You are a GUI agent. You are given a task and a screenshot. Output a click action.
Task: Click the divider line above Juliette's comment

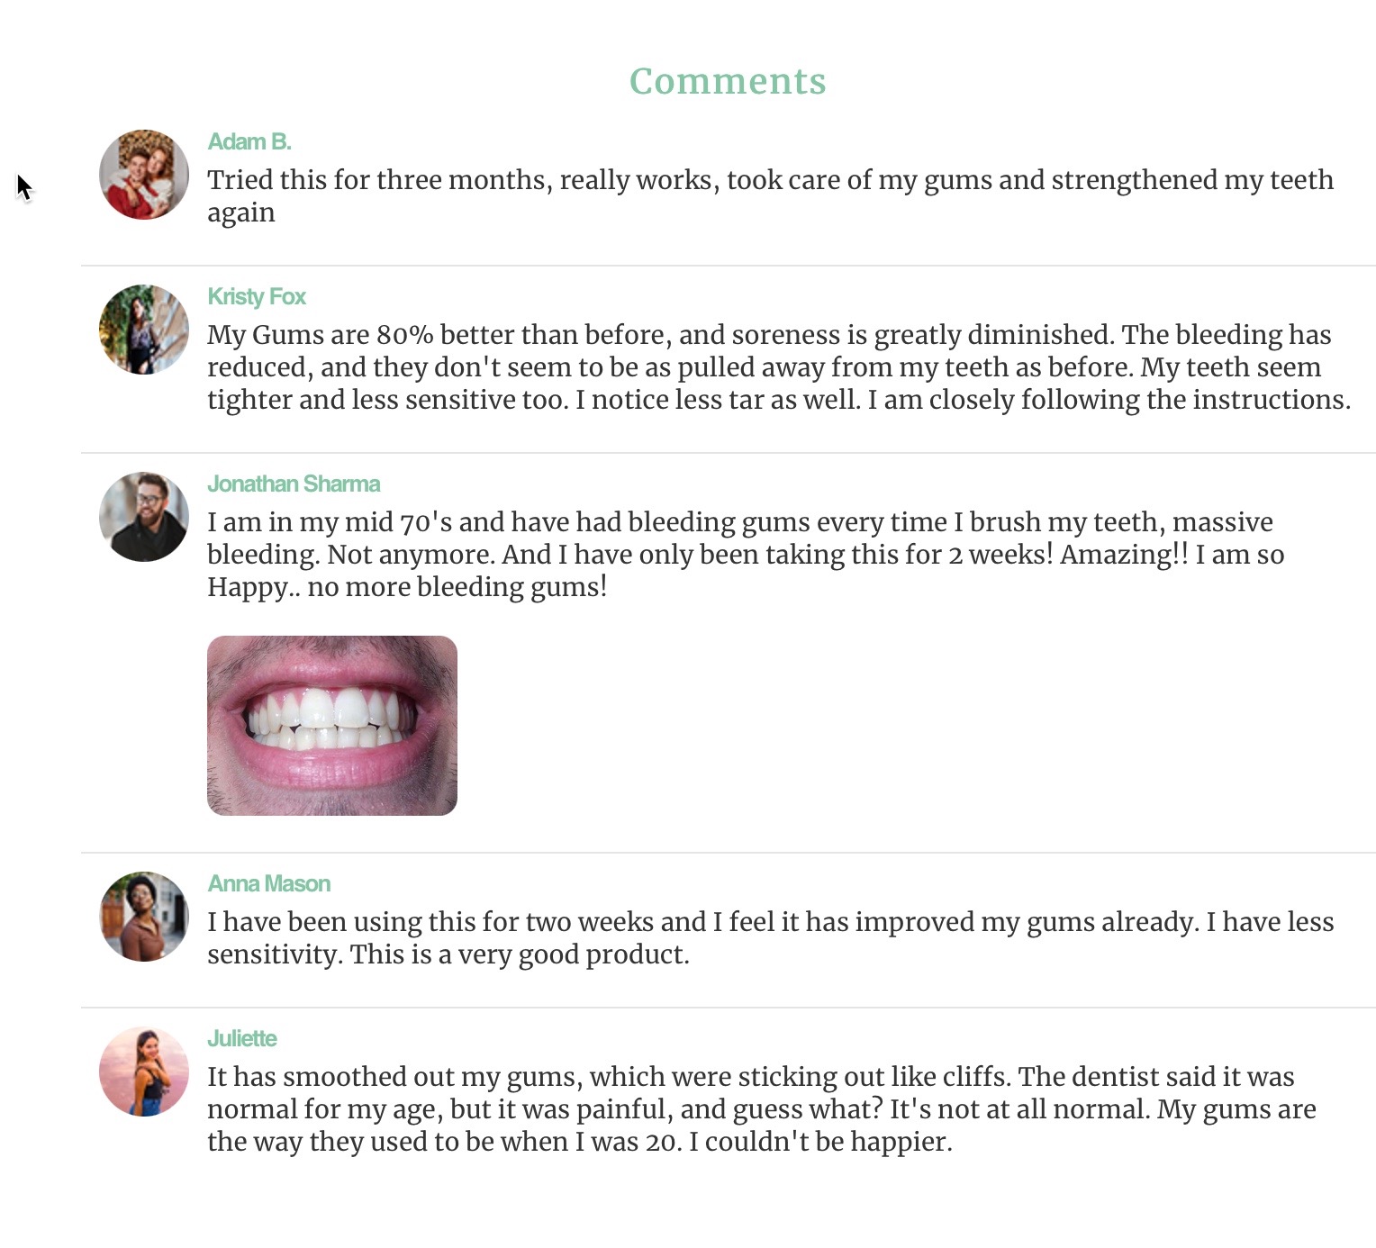click(728, 1008)
